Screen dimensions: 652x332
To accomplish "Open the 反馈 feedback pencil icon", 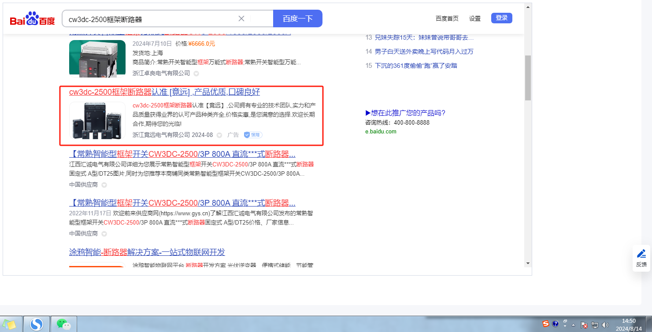I will 641,254.
